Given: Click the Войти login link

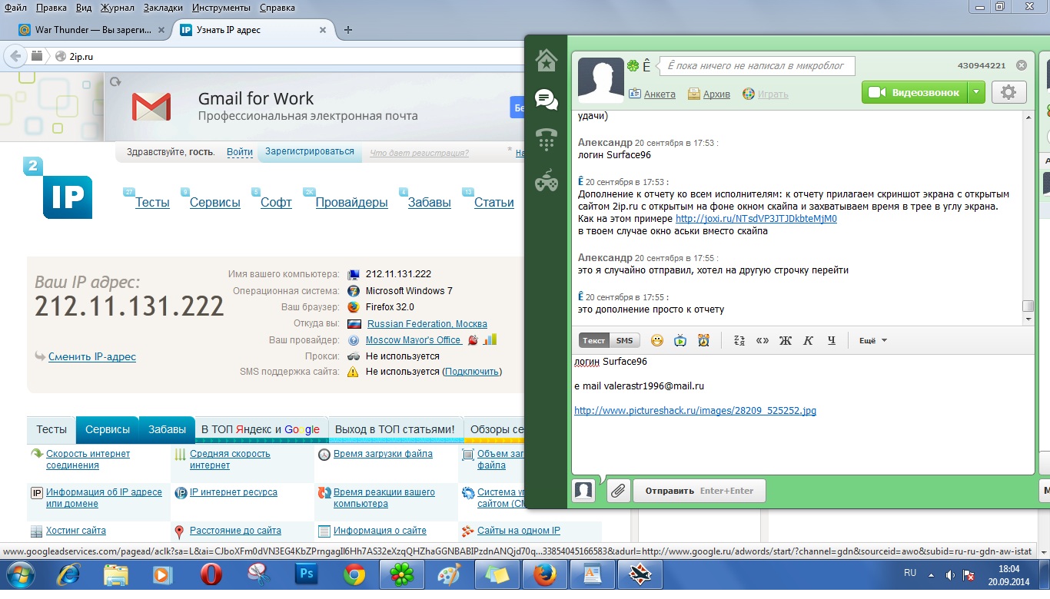Looking at the screenshot, I should tap(240, 152).
